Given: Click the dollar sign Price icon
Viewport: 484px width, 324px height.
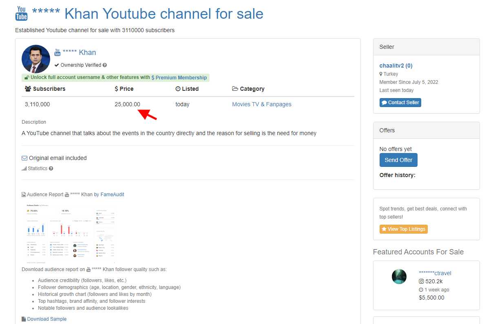Looking at the screenshot, I should 116,89.
